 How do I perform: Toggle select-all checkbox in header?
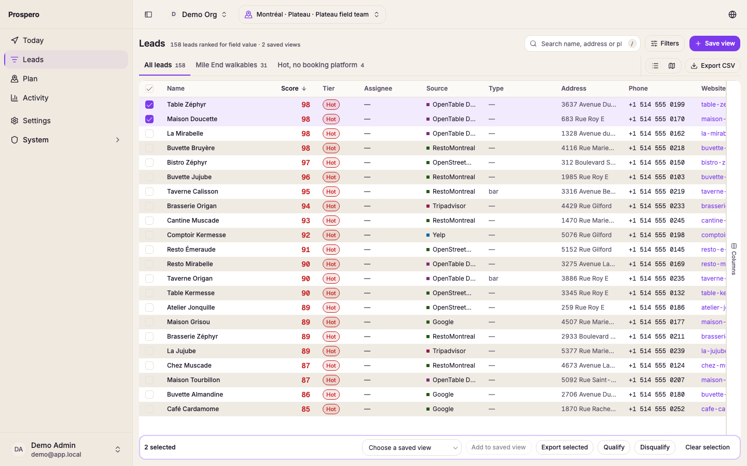pos(149,89)
